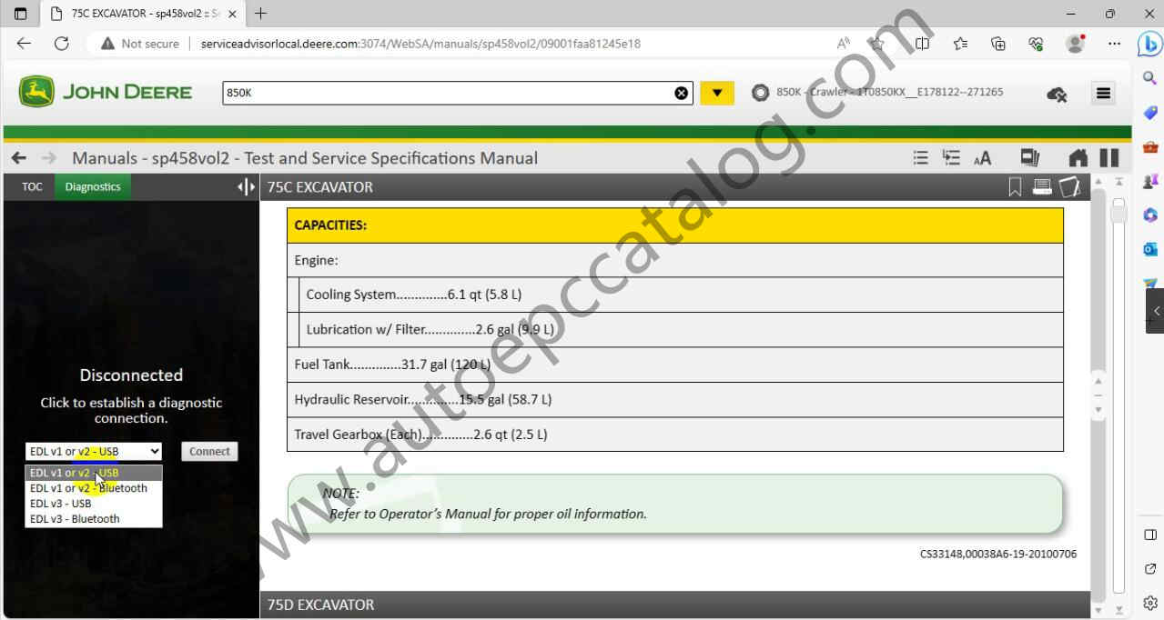Print the 75C Excavator section

1042,187
